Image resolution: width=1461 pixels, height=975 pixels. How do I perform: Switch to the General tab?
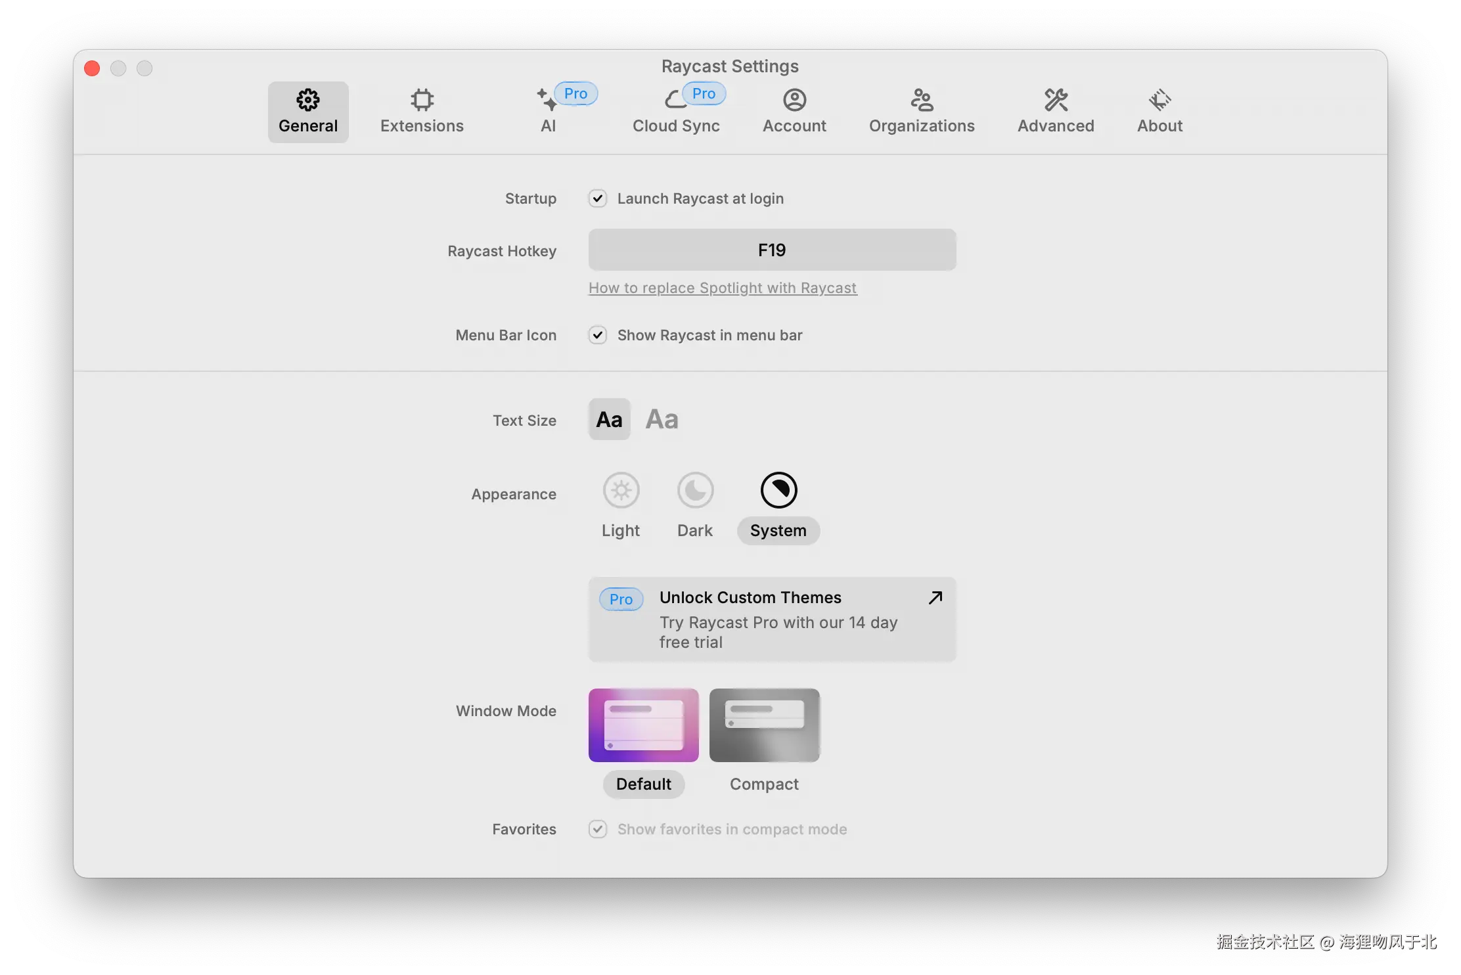coord(308,112)
